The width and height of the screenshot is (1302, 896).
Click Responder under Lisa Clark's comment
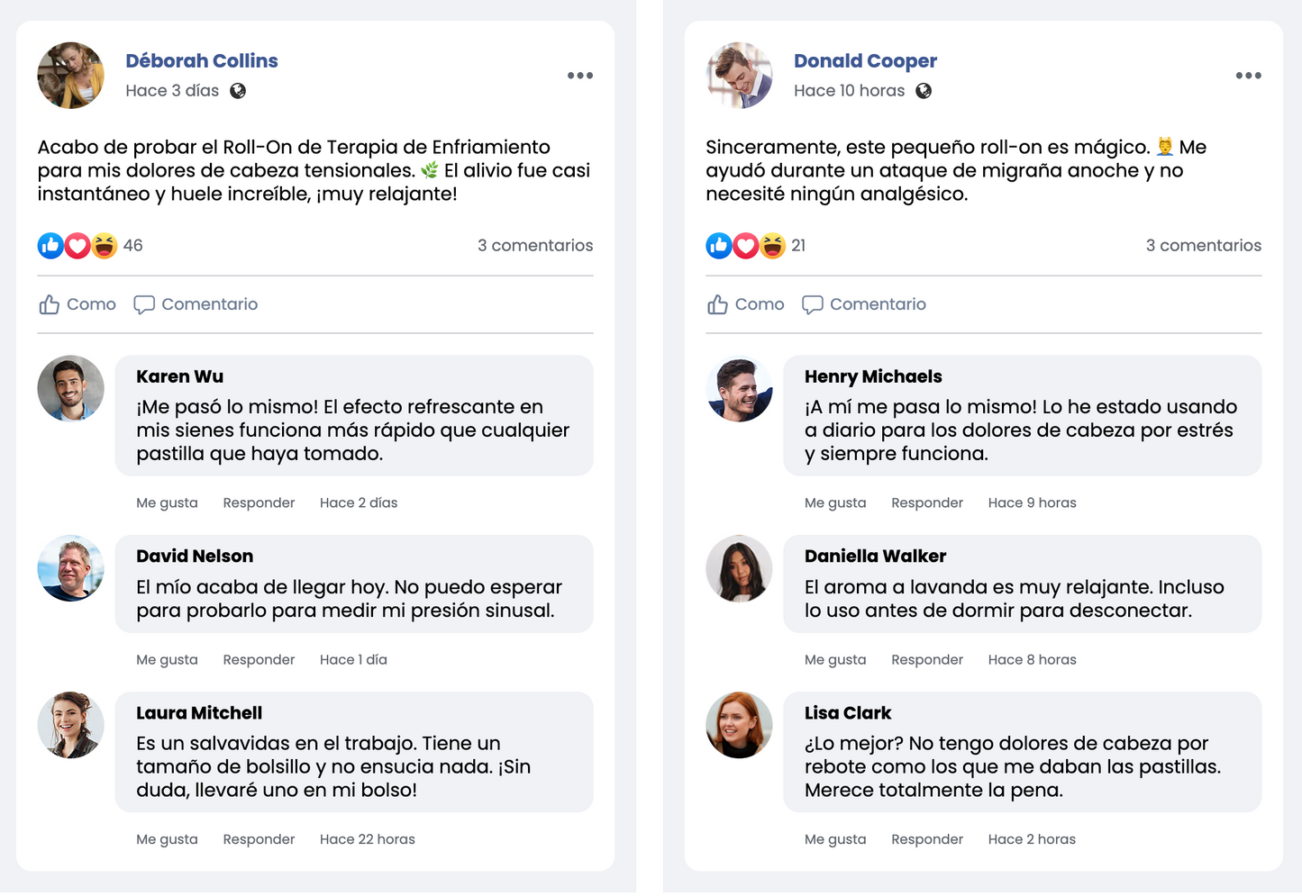point(927,839)
